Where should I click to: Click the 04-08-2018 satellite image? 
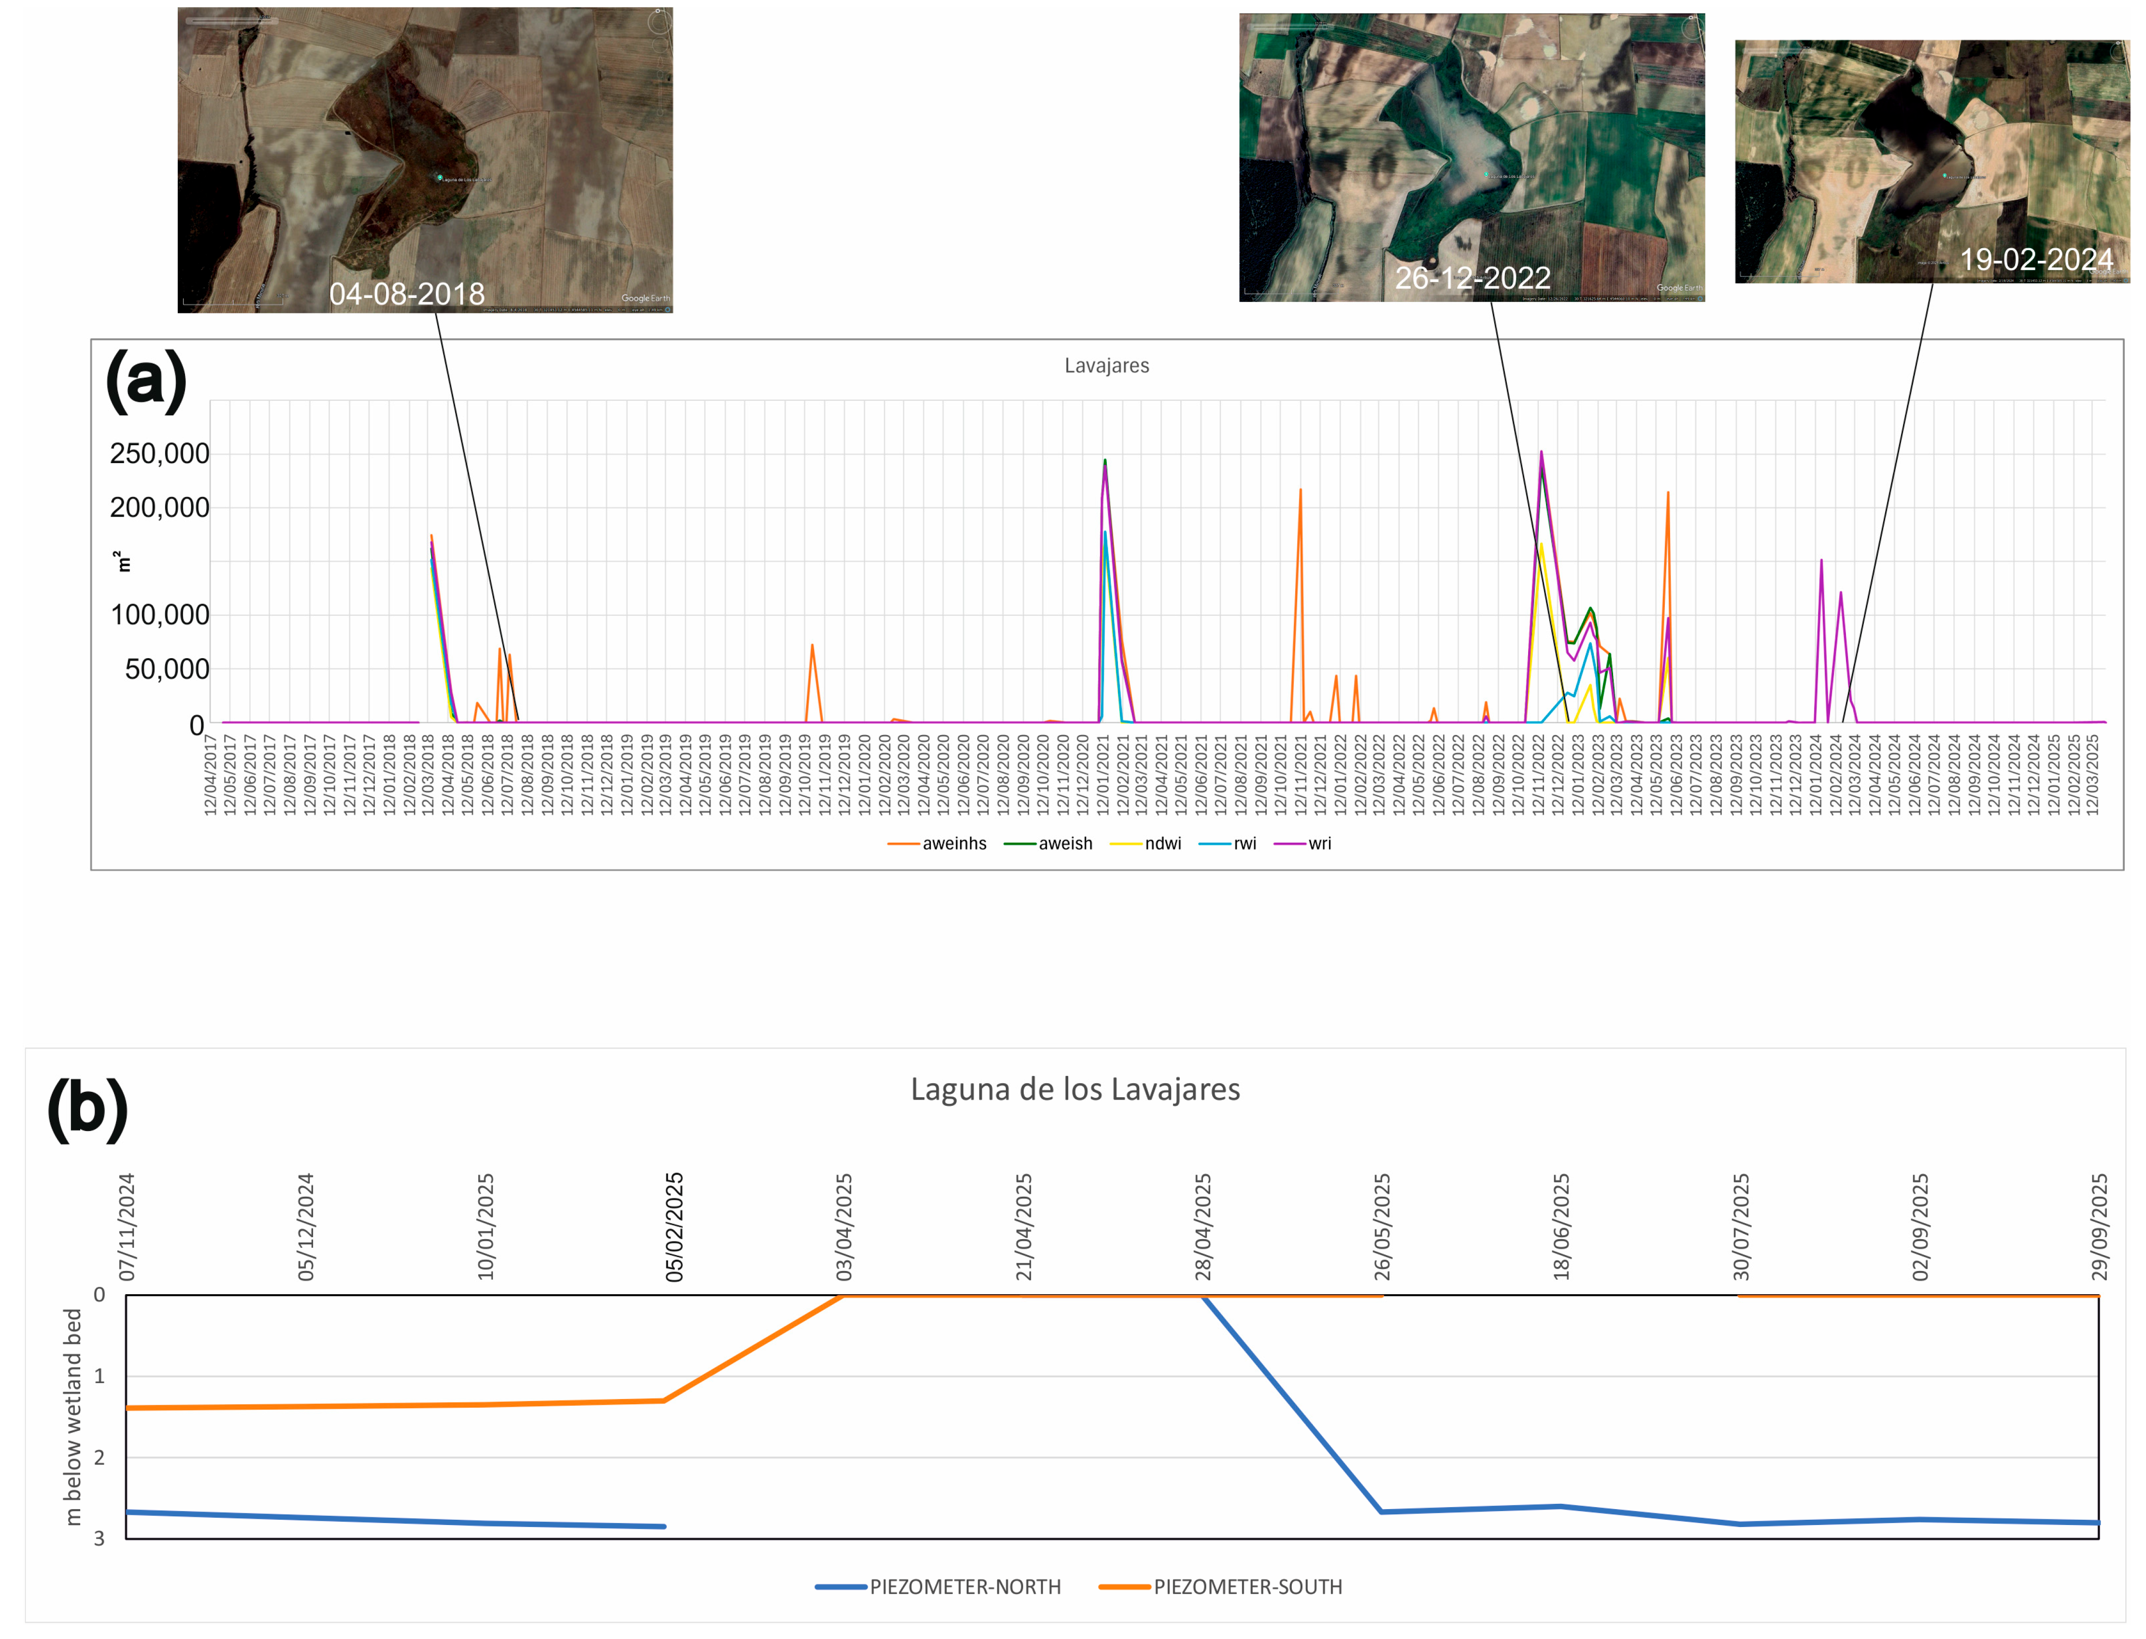(x=425, y=160)
